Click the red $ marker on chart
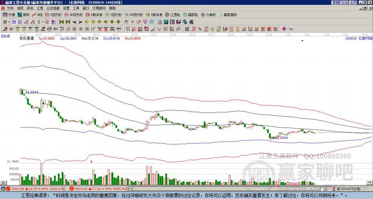 [x=91, y=162]
